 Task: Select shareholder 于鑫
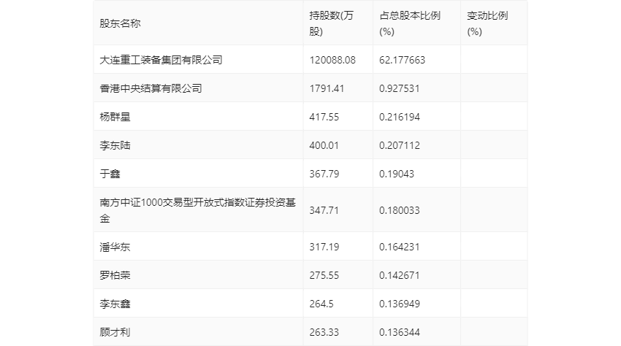pyautogui.click(x=110, y=174)
